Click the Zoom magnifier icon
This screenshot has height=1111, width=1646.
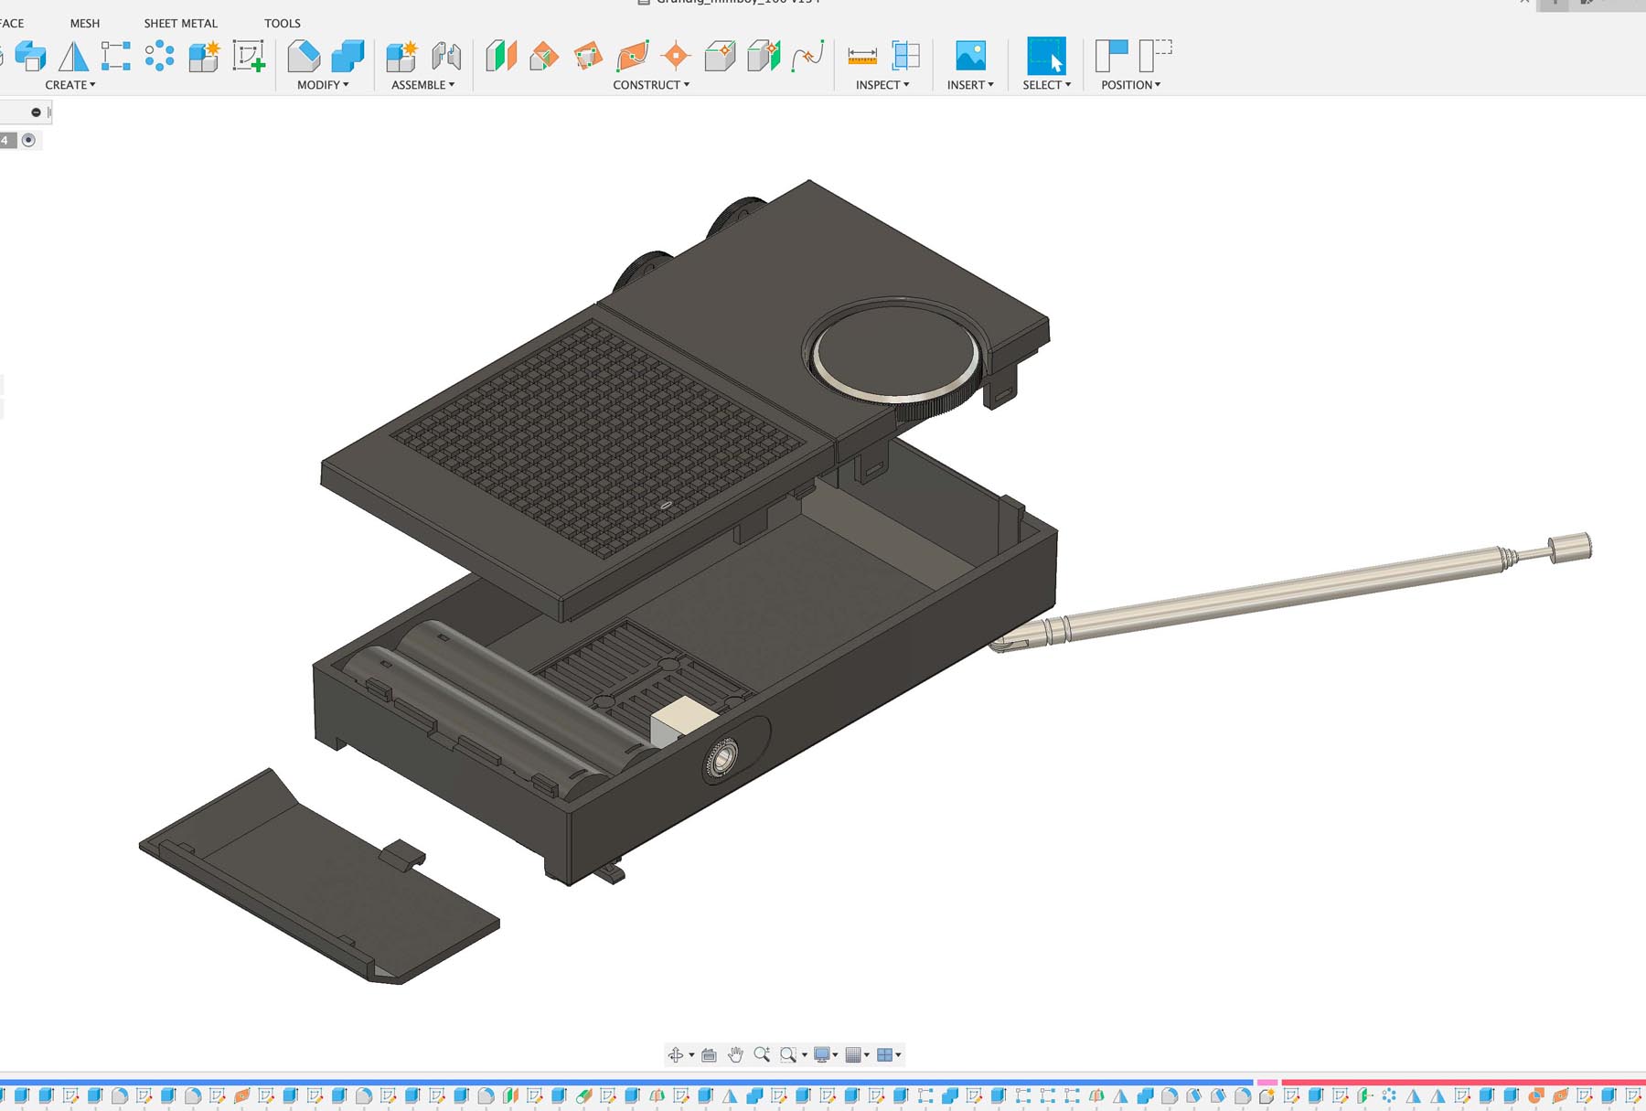point(762,1055)
